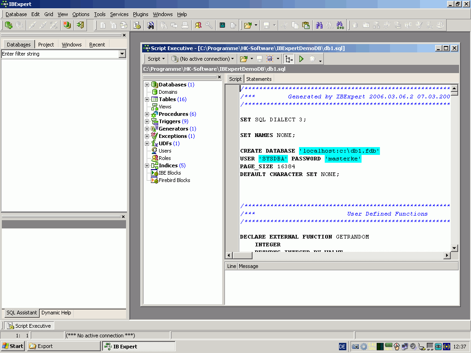Click the Tables icon in script tree
The width and height of the screenshot is (471, 353).
pyautogui.click(x=155, y=99)
